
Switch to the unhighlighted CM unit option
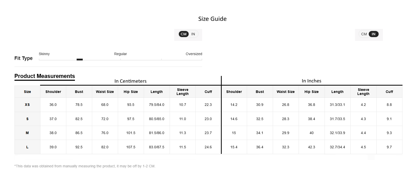pos(364,34)
